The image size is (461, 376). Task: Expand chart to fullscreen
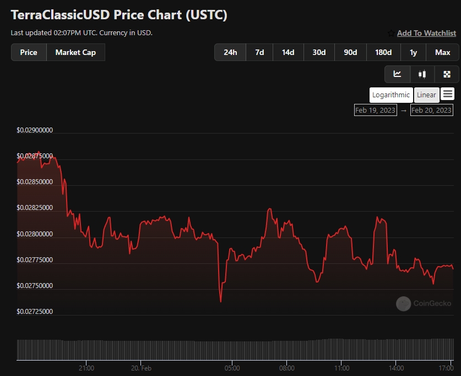point(447,74)
